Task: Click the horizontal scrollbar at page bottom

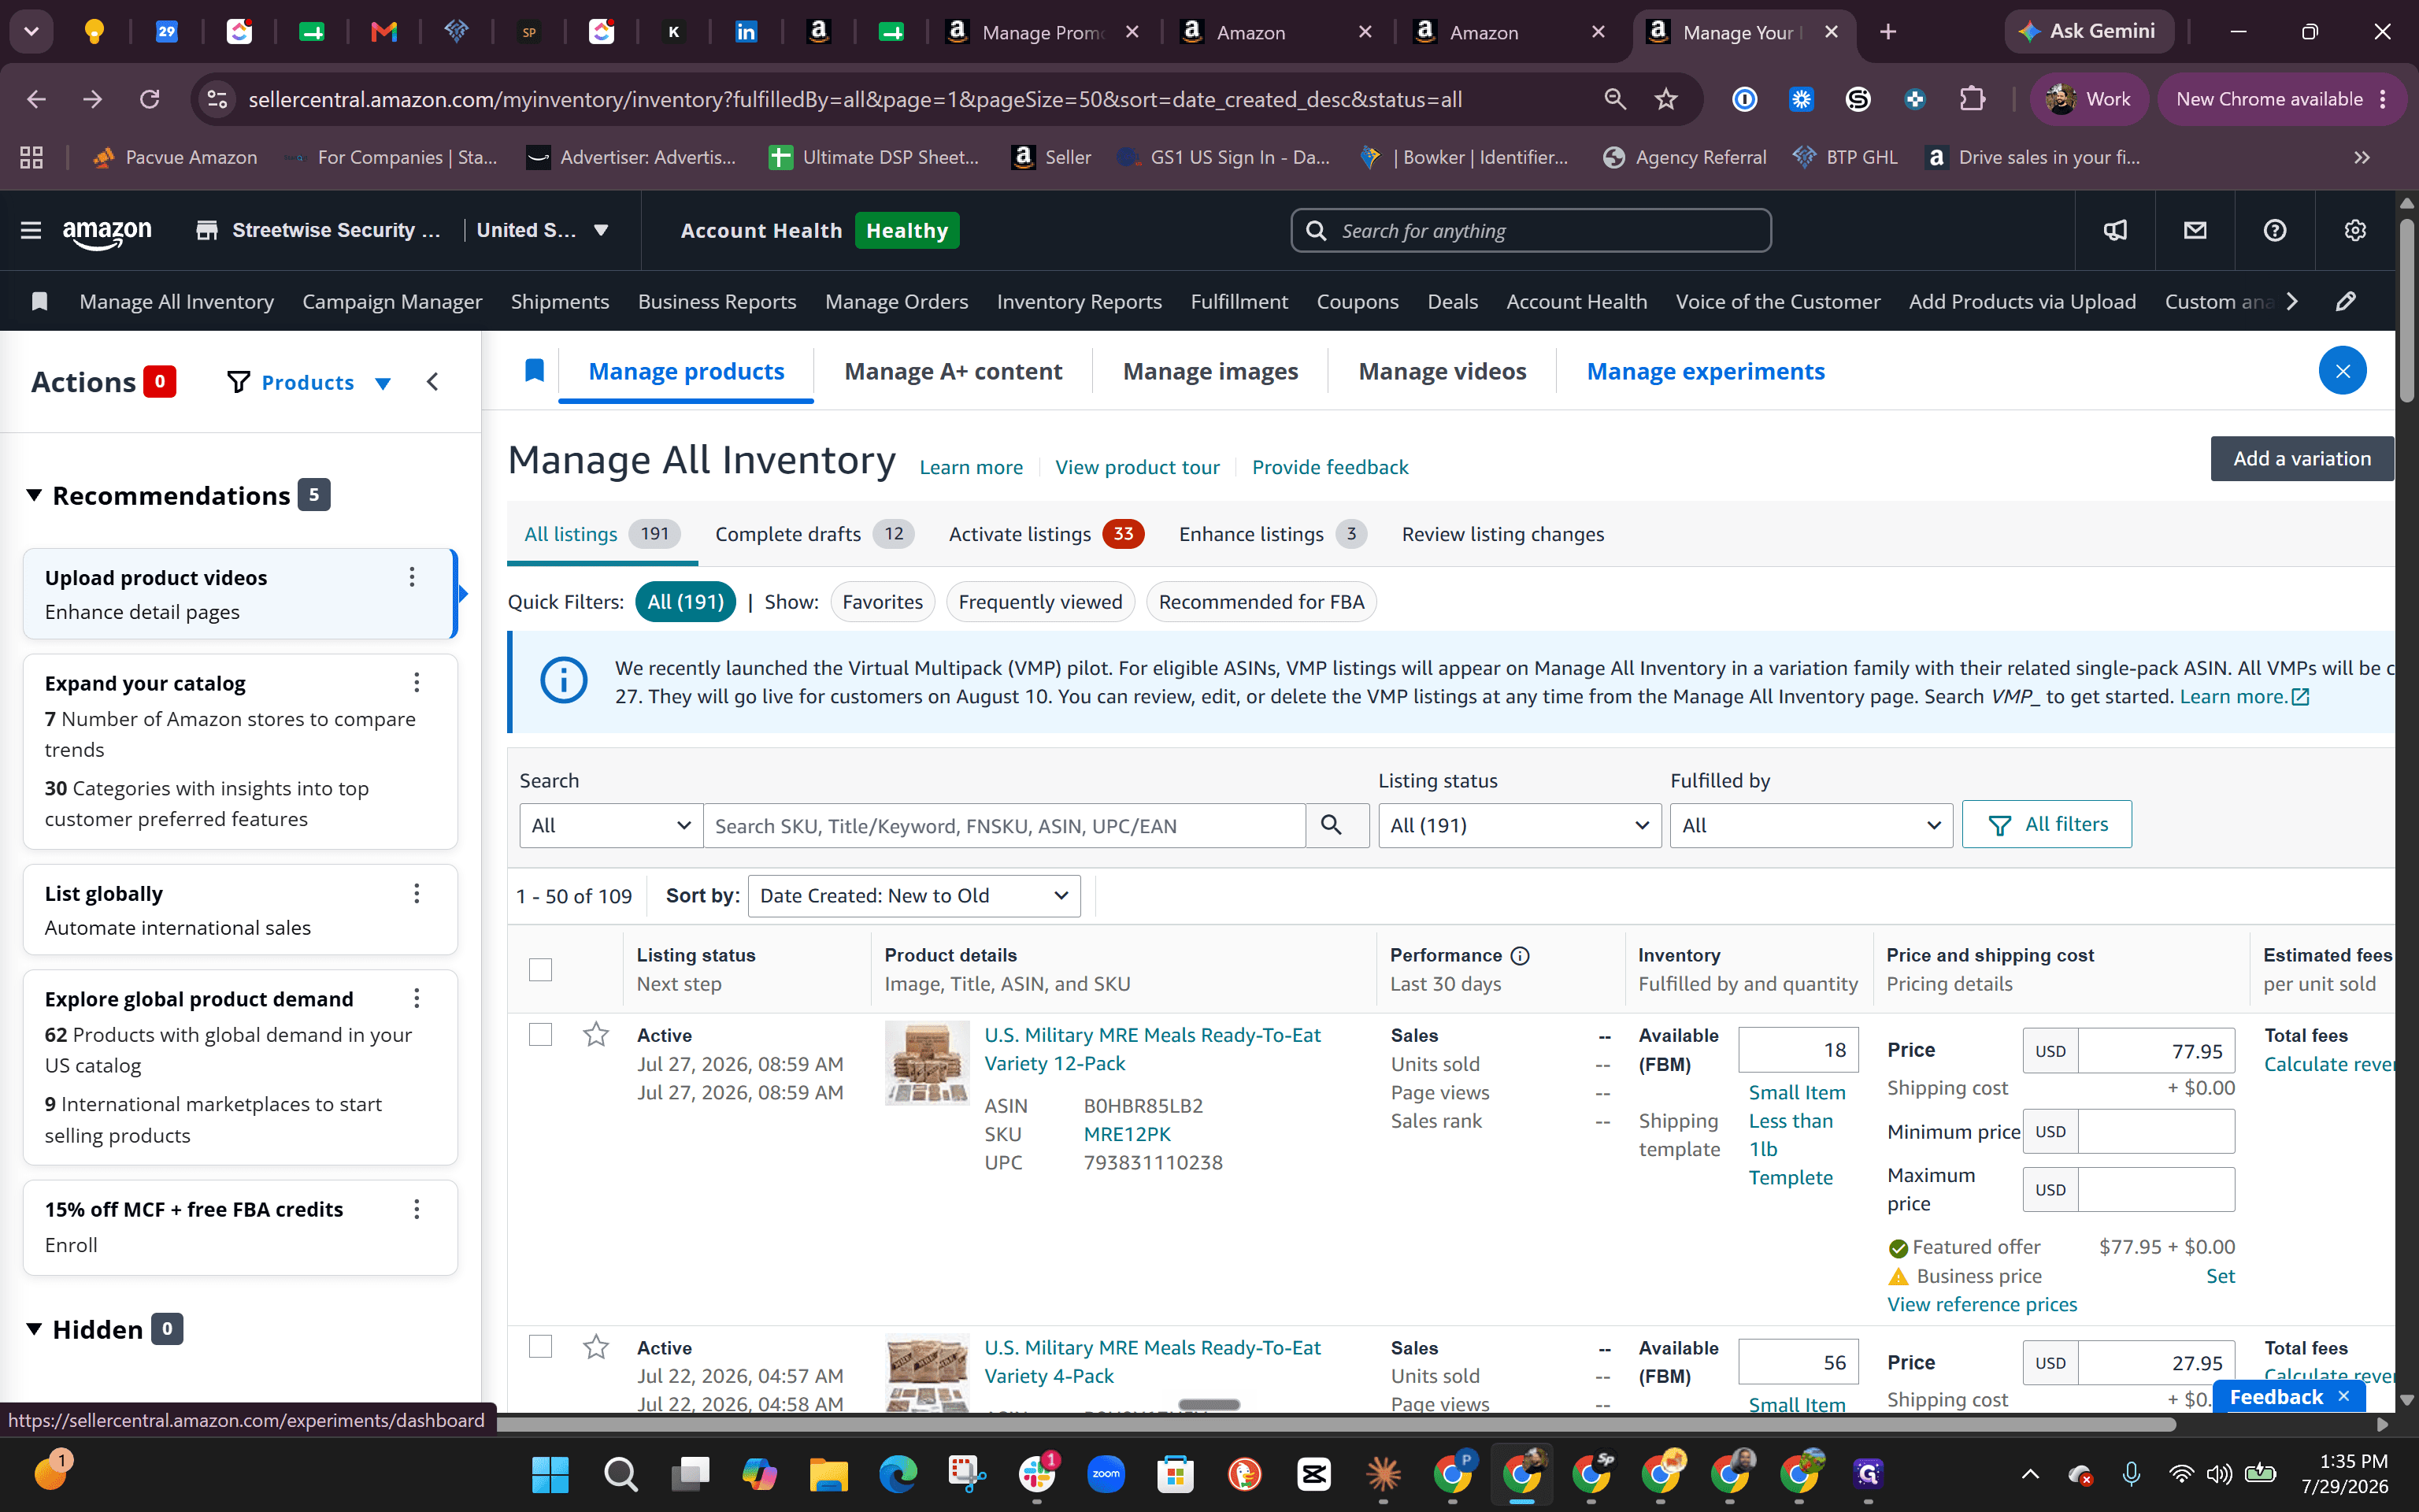Action: pyautogui.click(x=1335, y=1424)
